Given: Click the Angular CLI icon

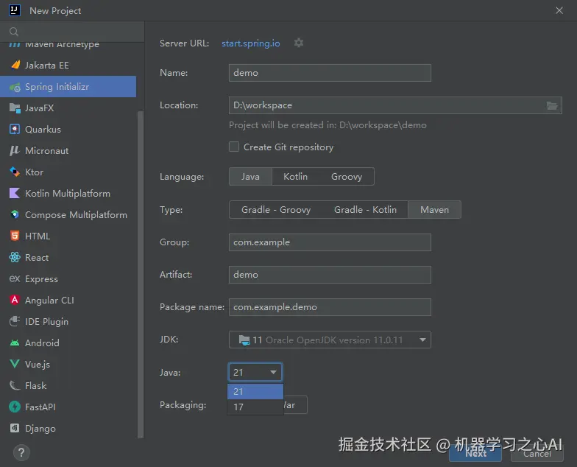Looking at the screenshot, I should [15, 301].
